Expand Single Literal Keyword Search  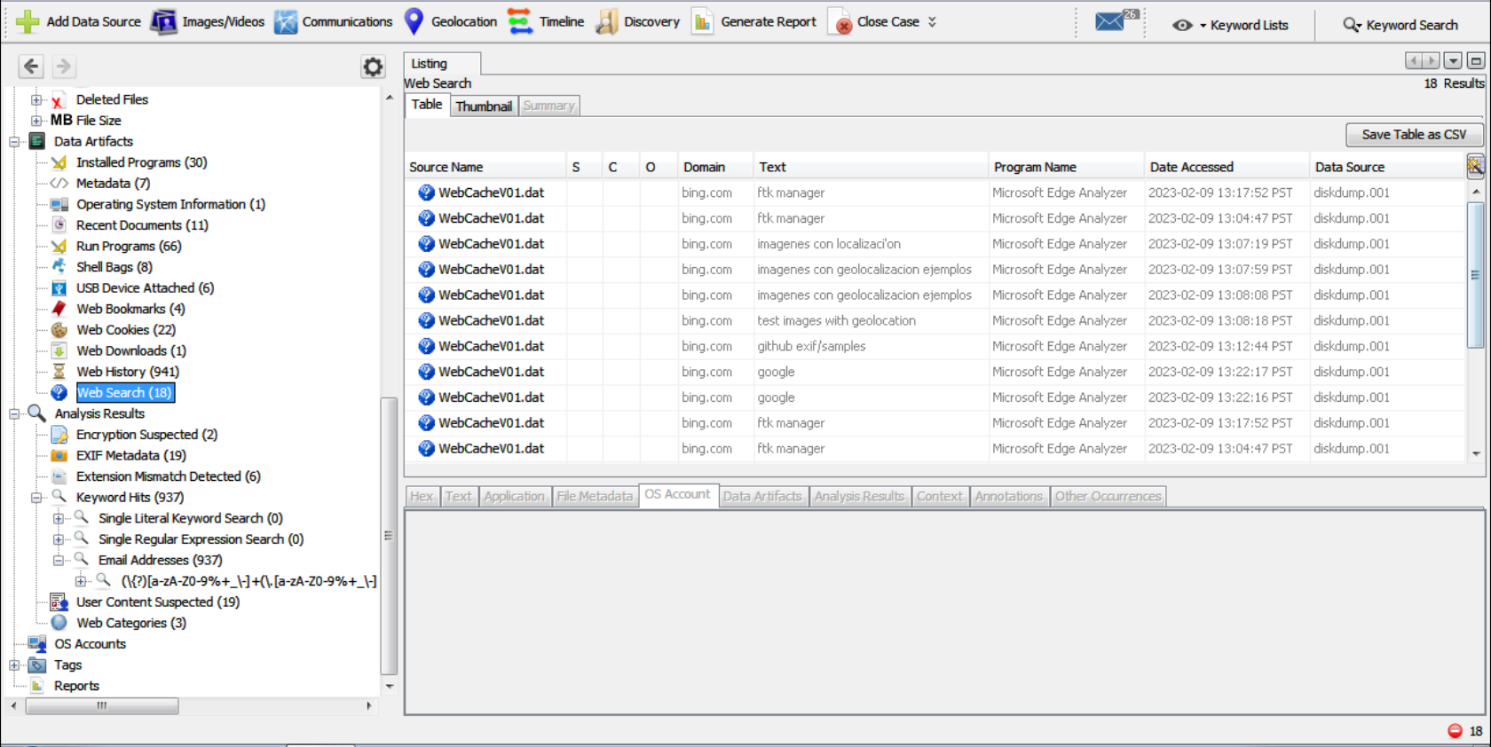59,519
